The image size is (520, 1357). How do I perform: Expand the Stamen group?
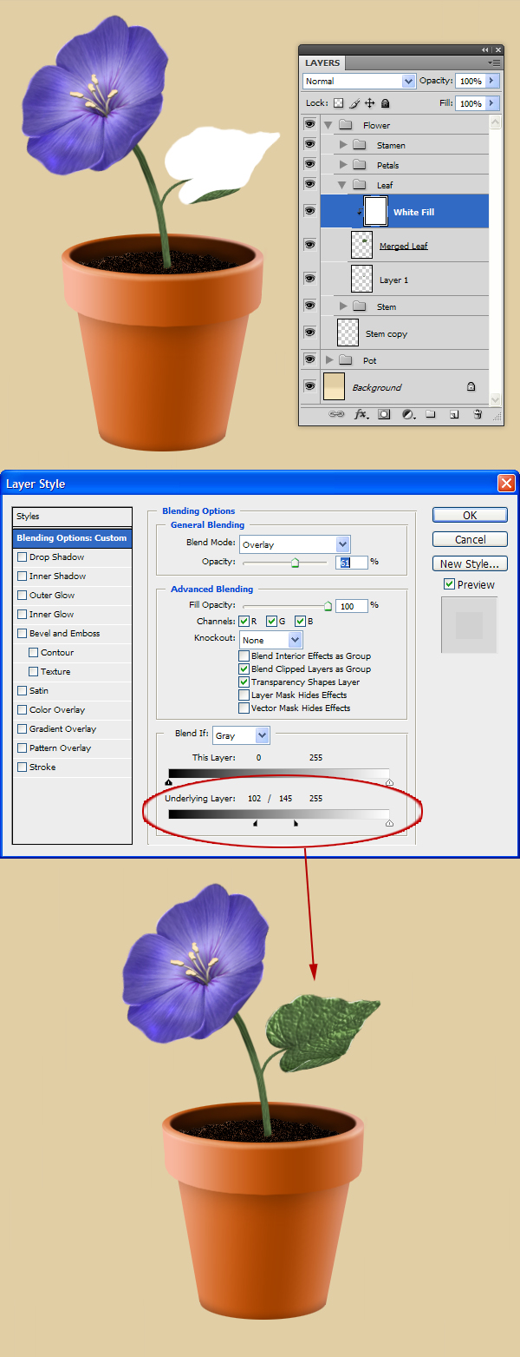(344, 145)
